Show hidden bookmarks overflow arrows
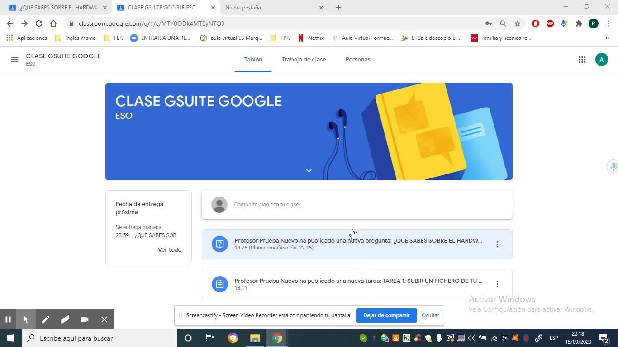The width and height of the screenshot is (618, 347). (x=607, y=38)
